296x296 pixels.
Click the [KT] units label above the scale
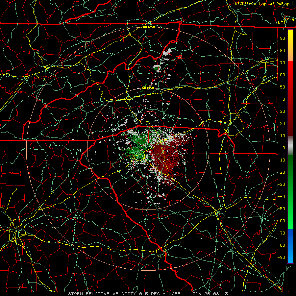pyautogui.click(x=281, y=23)
